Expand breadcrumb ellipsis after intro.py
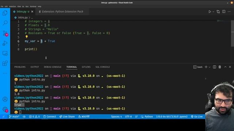 point(32,18)
